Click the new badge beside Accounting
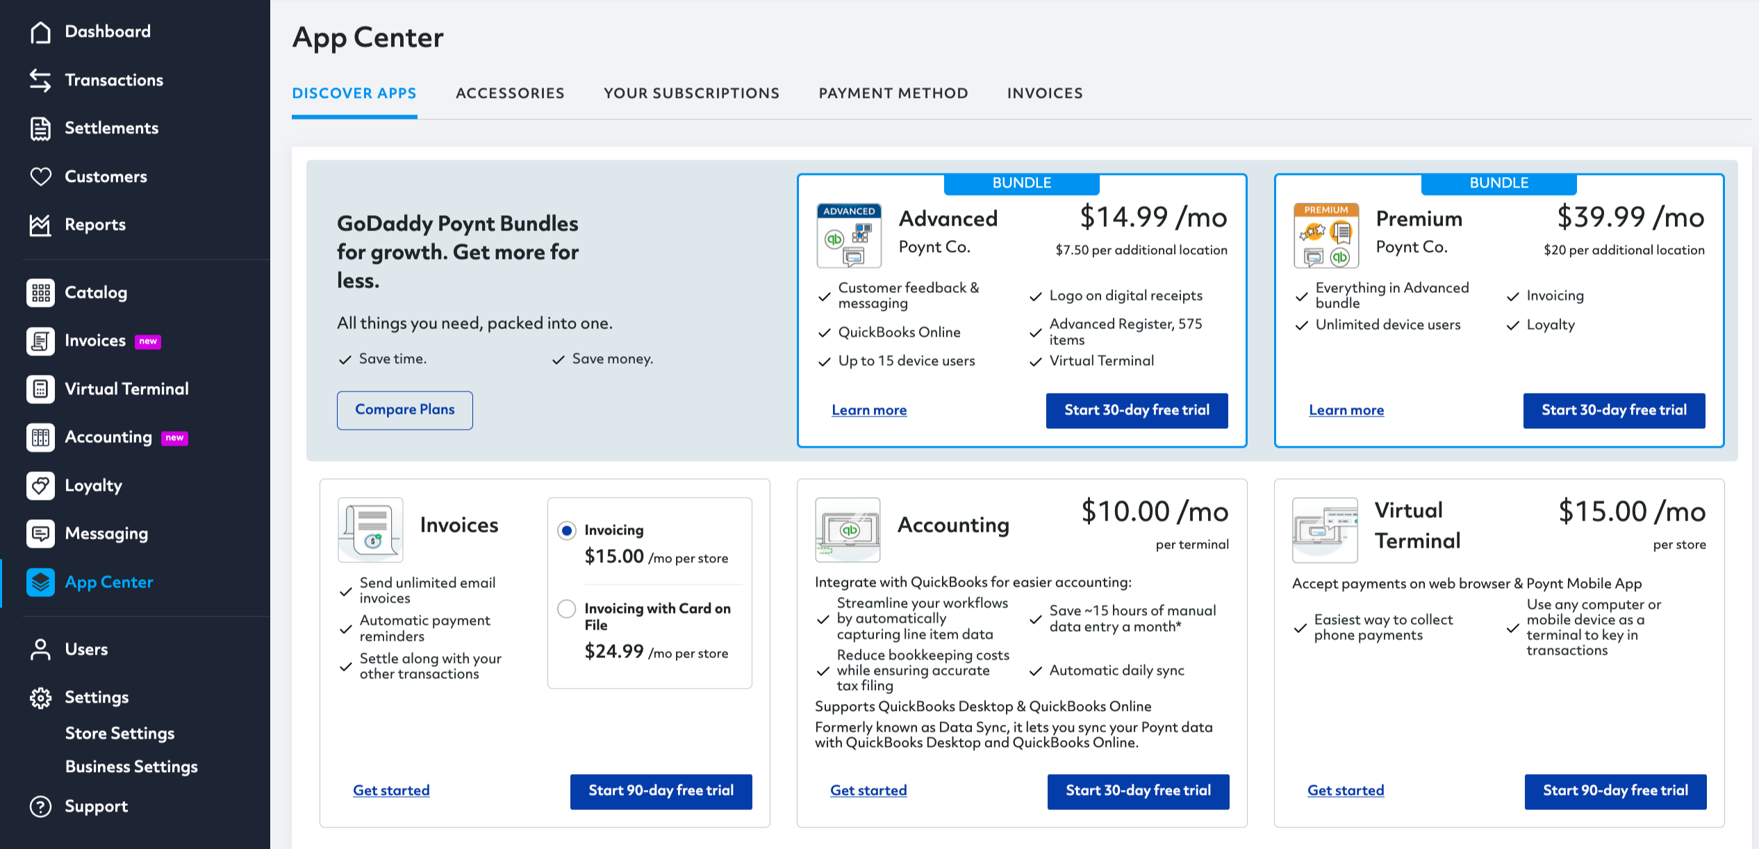Viewport: 1759px width, 849px height. [174, 438]
